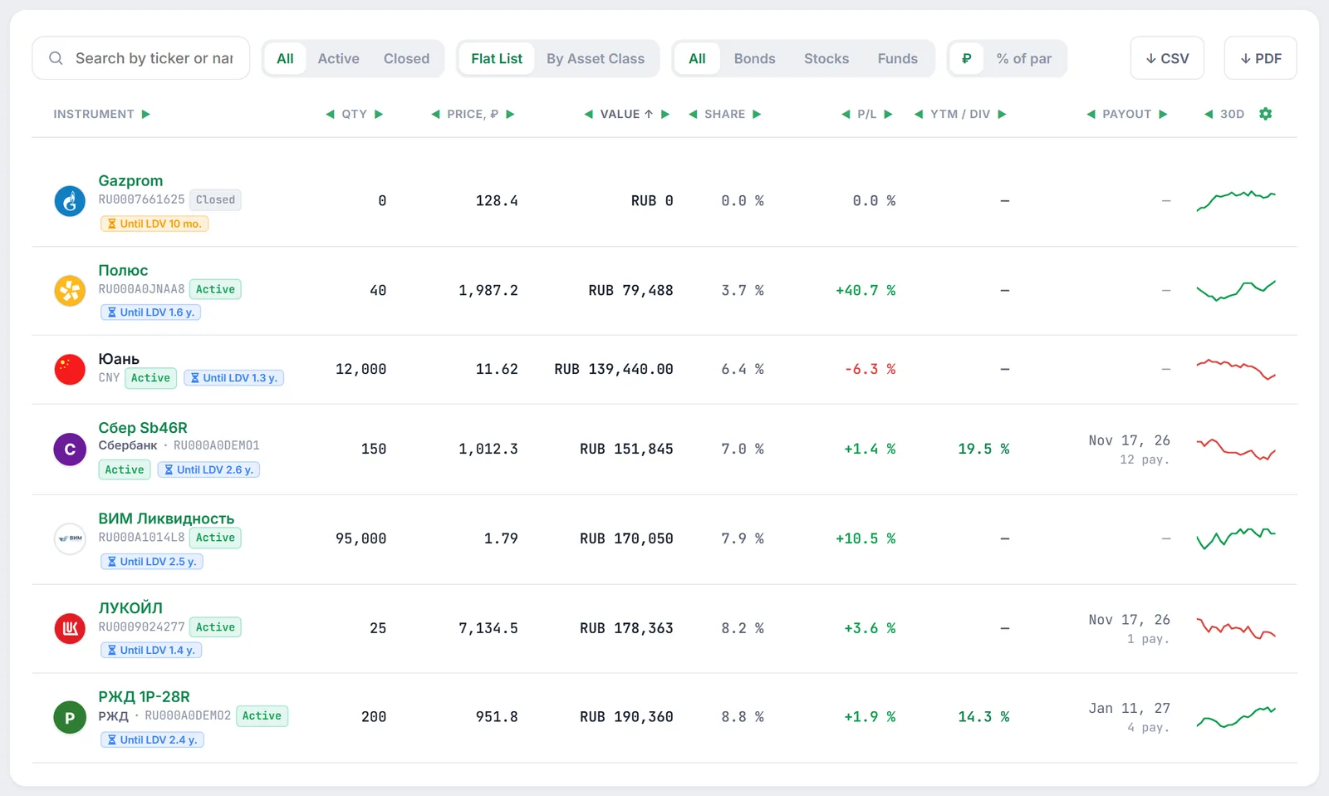Move YTM / DIV column right with arrow

1002,114
